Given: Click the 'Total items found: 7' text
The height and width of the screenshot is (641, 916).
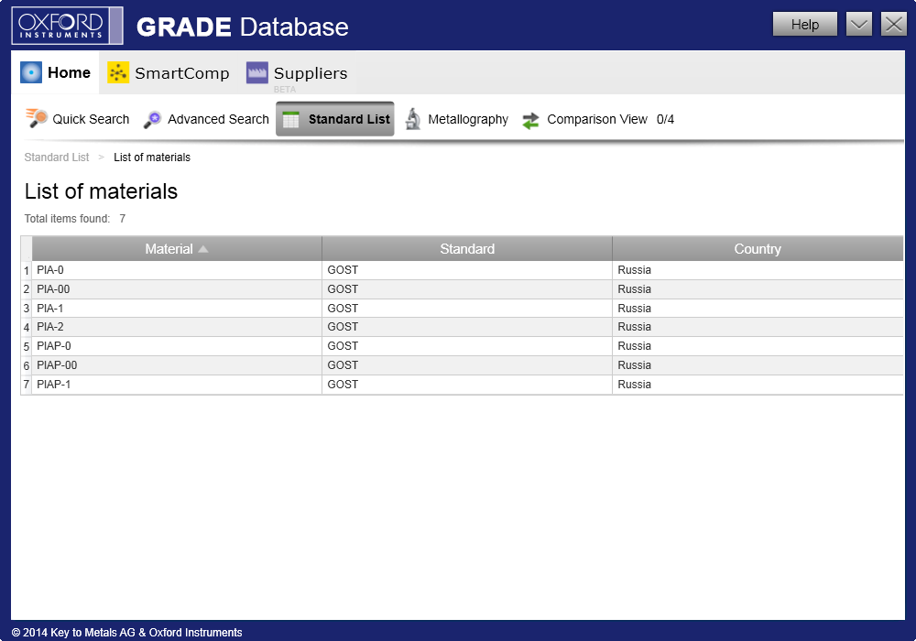Looking at the screenshot, I should click(x=75, y=218).
